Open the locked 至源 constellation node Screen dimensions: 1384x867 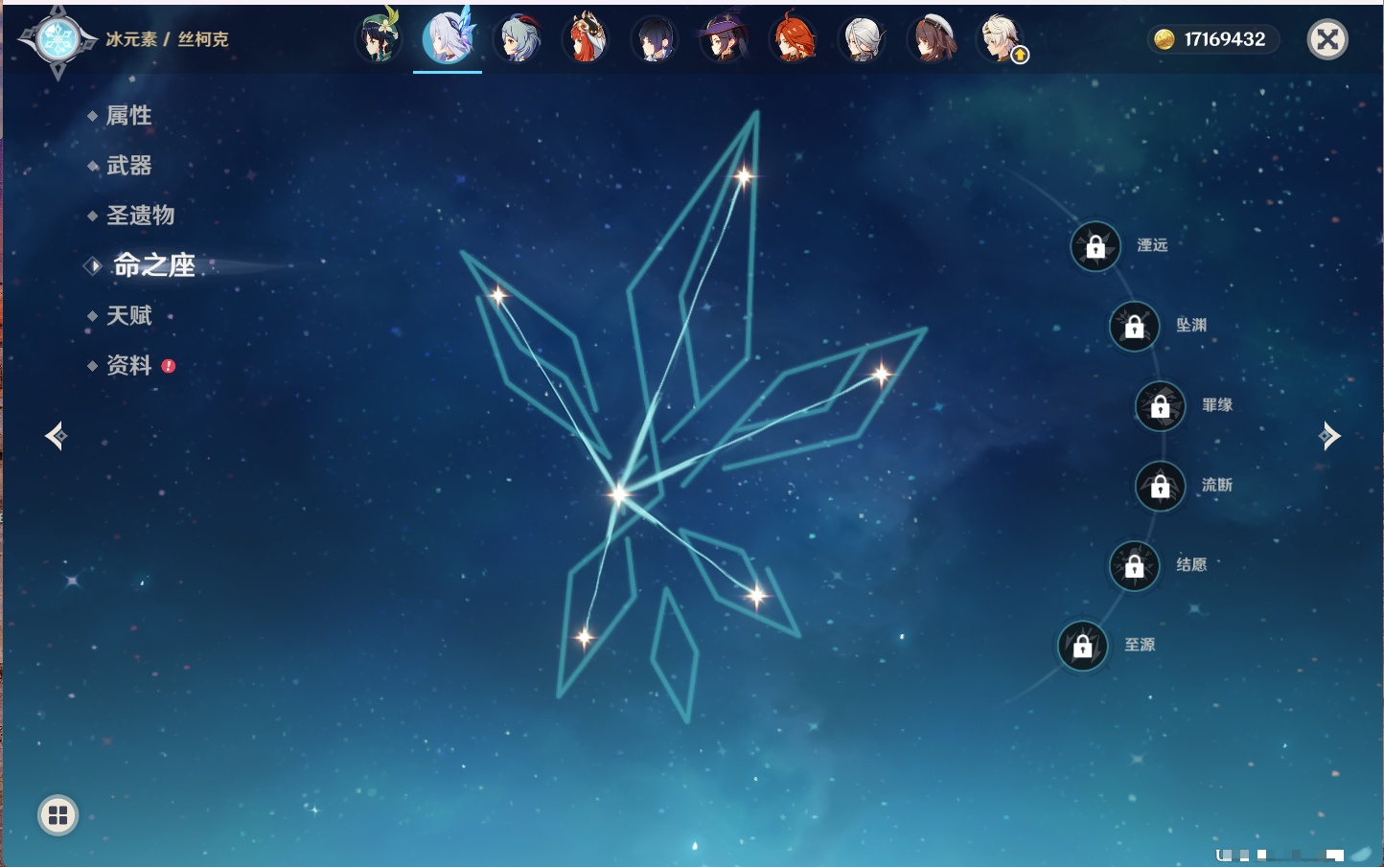(1083, 646)
